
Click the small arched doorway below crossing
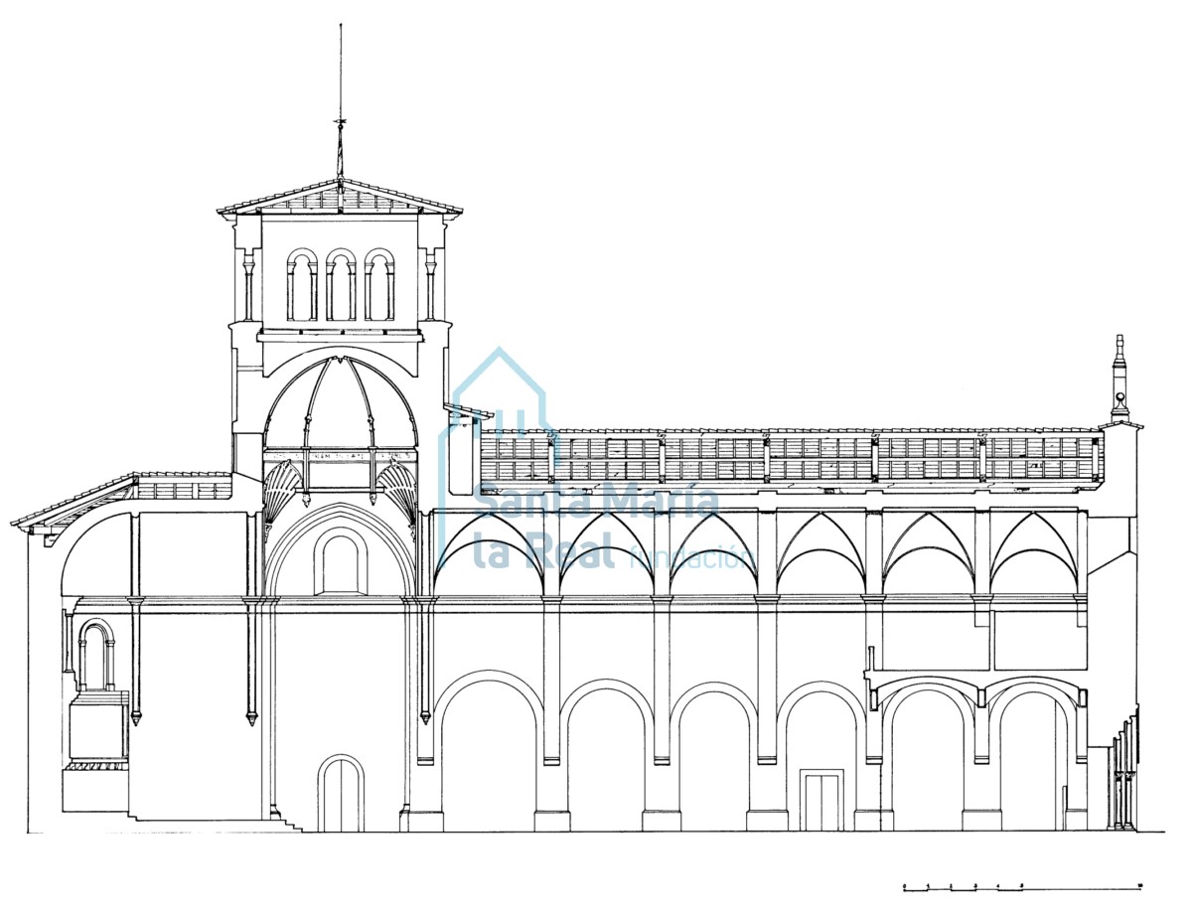tap(341, 794)
